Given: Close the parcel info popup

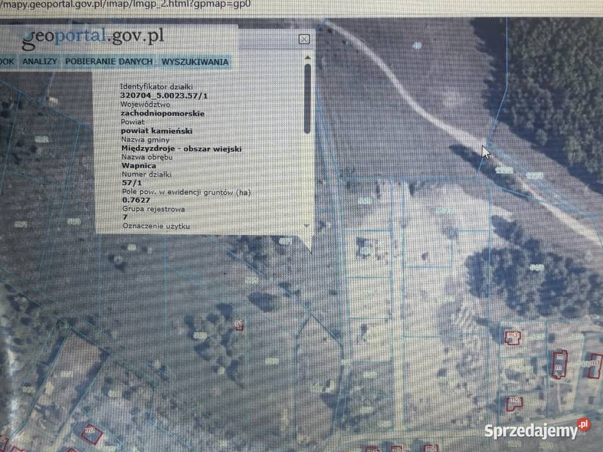Looking at the screenshot, I should tap(304, 39).
